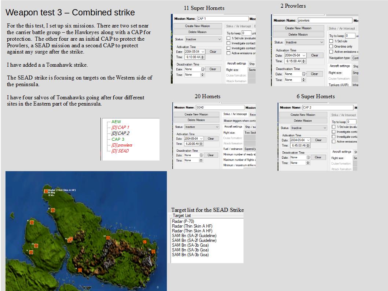Toggle Active emissions in prowlers panel
This screenshot has height=291, width=388.
coord(331,51)
